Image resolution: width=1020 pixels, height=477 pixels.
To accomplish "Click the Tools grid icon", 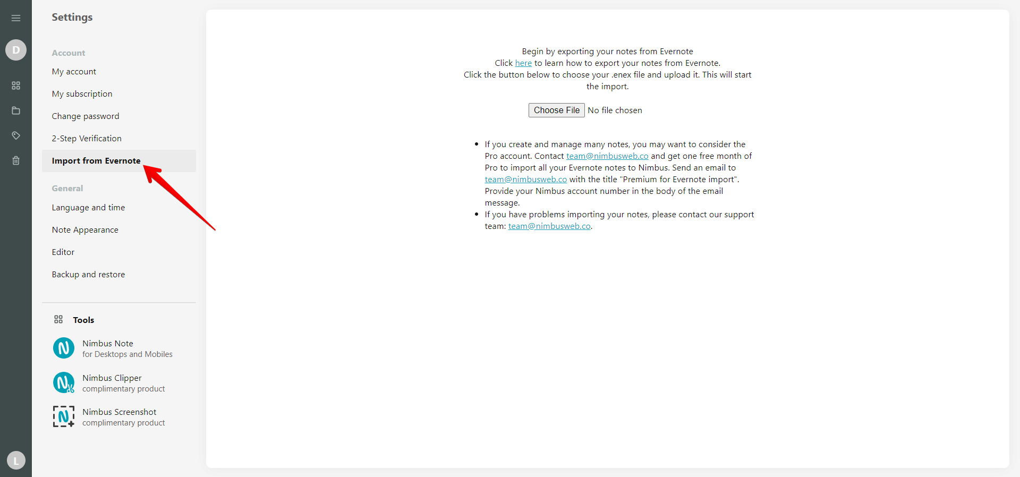I will coord(58,319).
